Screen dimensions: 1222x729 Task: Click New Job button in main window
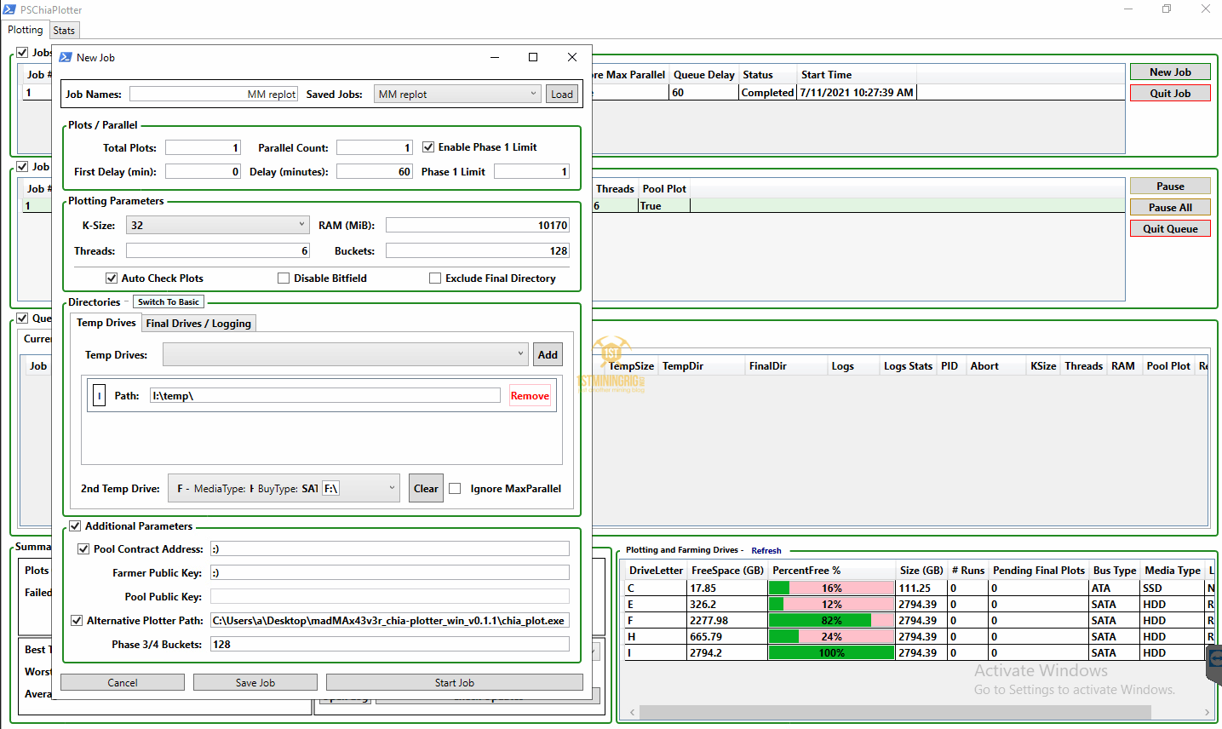[1170, 72]
